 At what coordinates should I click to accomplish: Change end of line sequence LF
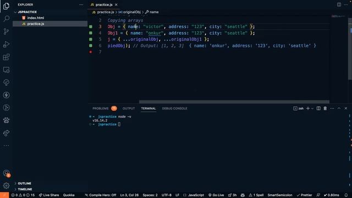pyautogui.click(x=177, y=195)
